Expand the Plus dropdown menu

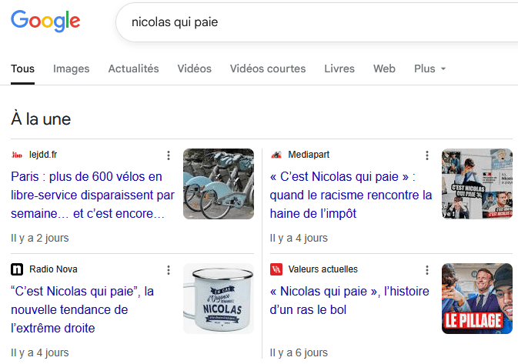coord(429,68)
